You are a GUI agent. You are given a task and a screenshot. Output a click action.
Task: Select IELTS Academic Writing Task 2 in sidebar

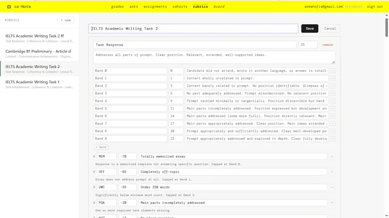(x=39, y=69)
